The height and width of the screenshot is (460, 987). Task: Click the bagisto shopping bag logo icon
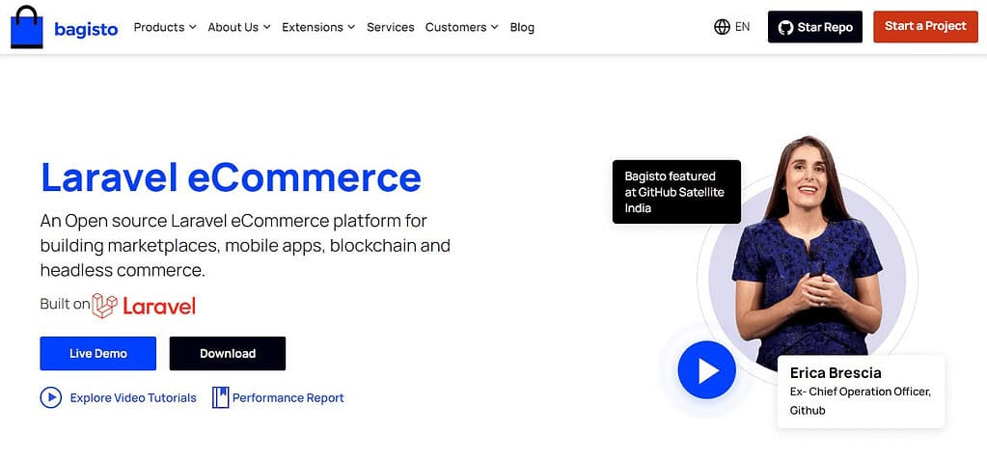tap(26, 27)
